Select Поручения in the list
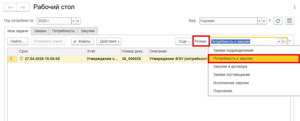Screen dimensions: 300x121 coord(254,91)
